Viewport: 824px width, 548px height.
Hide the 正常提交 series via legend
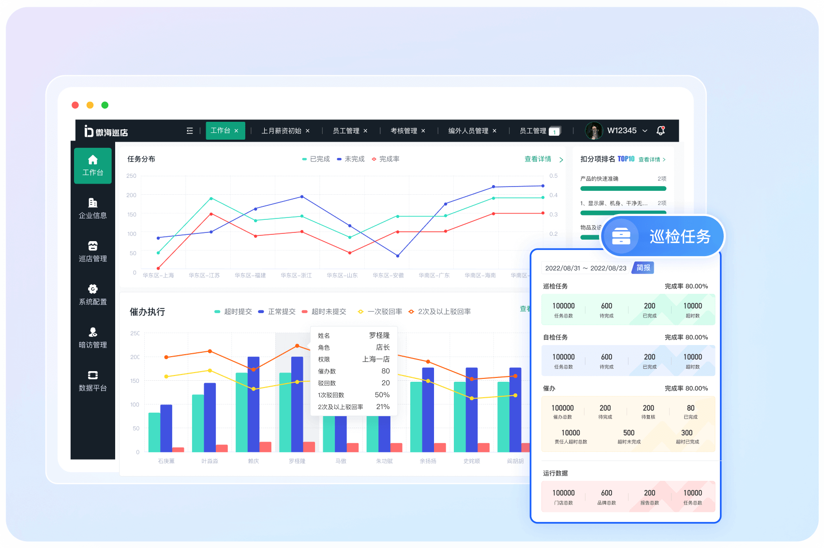pyautogui.click(x=277, y=312)
